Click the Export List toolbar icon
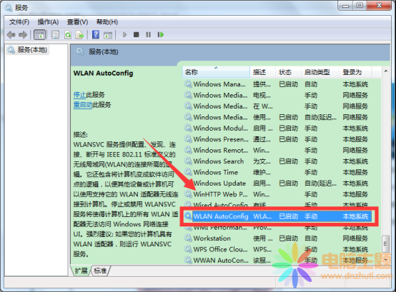 tap(79, 34)
